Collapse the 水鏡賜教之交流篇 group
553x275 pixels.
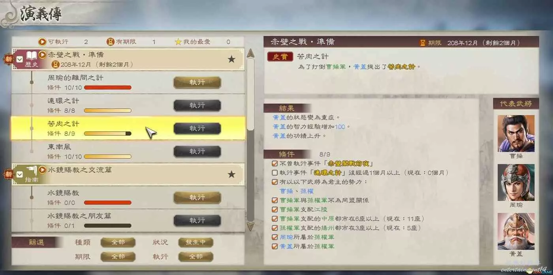click(20, 174)
